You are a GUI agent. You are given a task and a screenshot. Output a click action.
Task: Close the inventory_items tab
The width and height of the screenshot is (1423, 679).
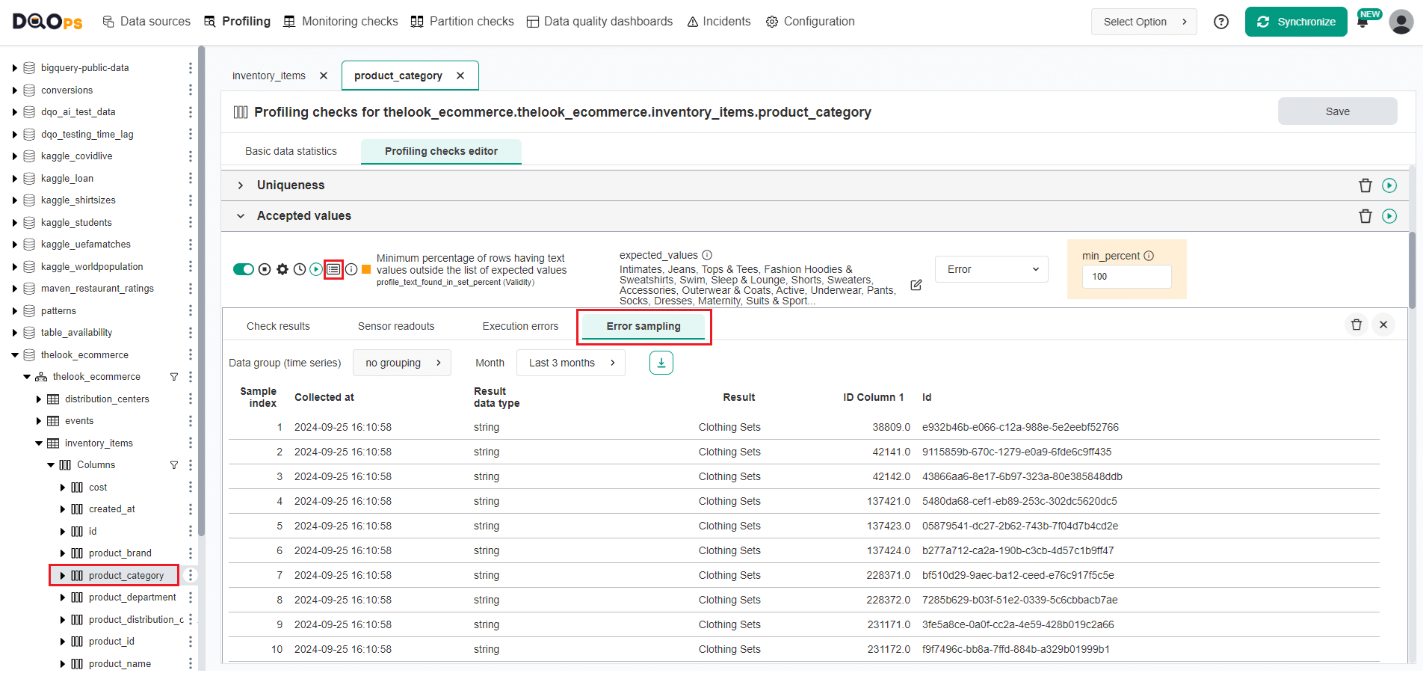[x=324, y=76]
